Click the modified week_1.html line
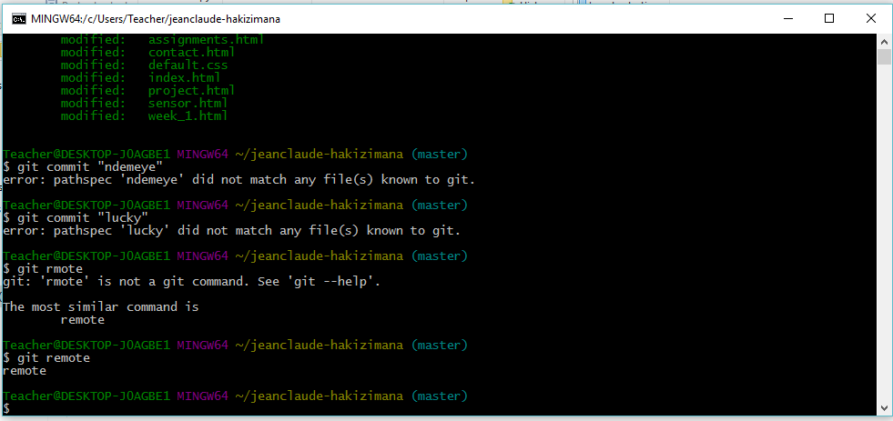 coord(144,115)
